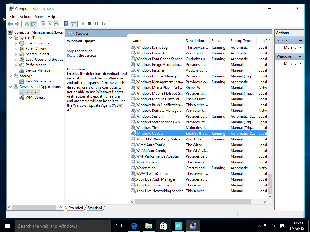Open the Help menu
Image resolution: width=310 pixels, height=232 pixels.
pos(51,17)
